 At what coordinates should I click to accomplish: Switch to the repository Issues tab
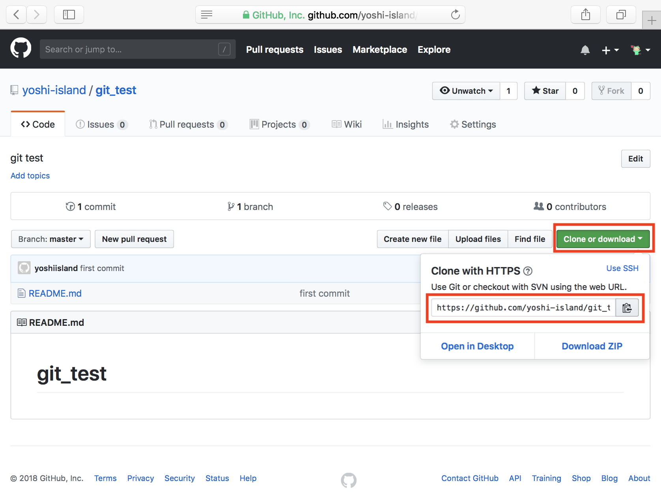point(101,124)
